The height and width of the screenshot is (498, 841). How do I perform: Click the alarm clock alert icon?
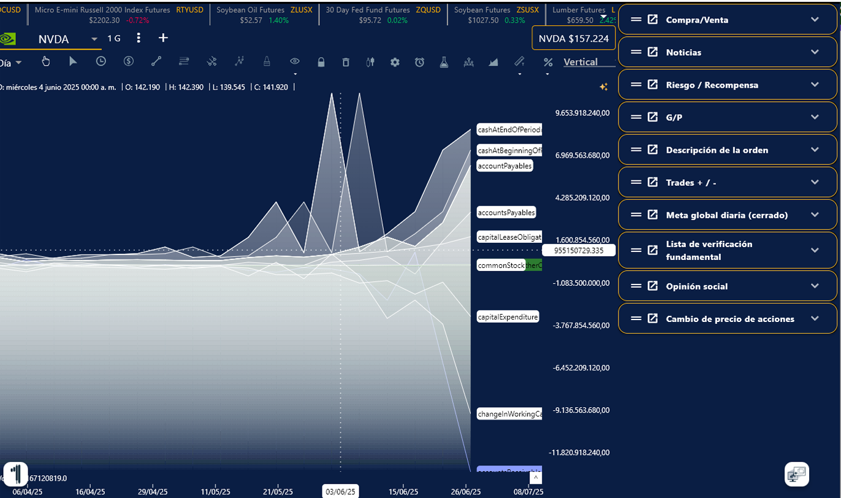419,62
